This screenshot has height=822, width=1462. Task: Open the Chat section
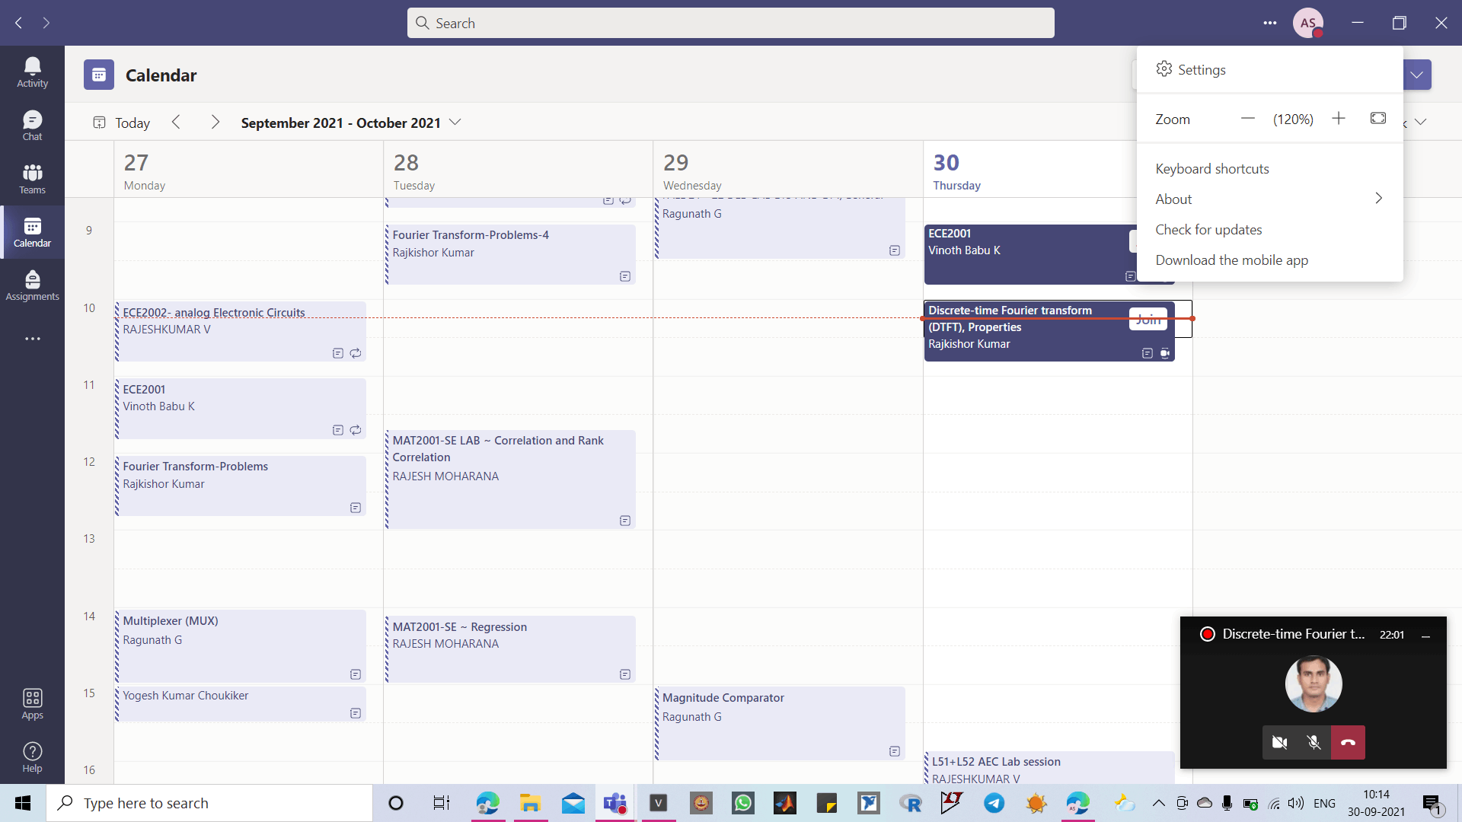click(x=32, y=126)
